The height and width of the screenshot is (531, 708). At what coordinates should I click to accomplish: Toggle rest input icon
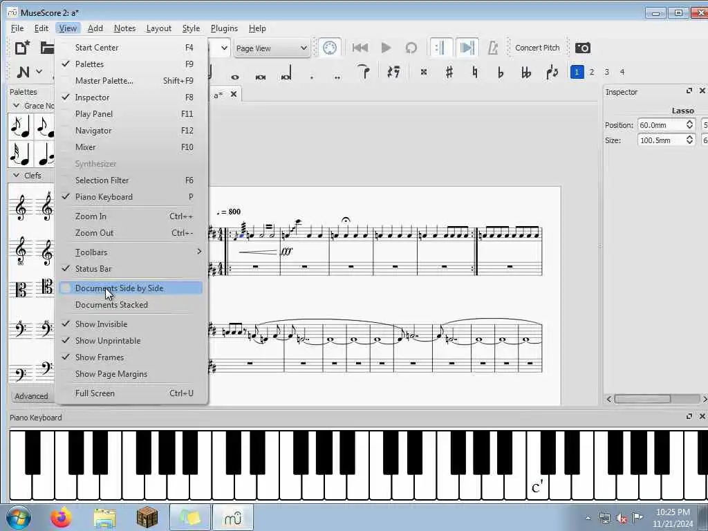click(x=393, y=72)
